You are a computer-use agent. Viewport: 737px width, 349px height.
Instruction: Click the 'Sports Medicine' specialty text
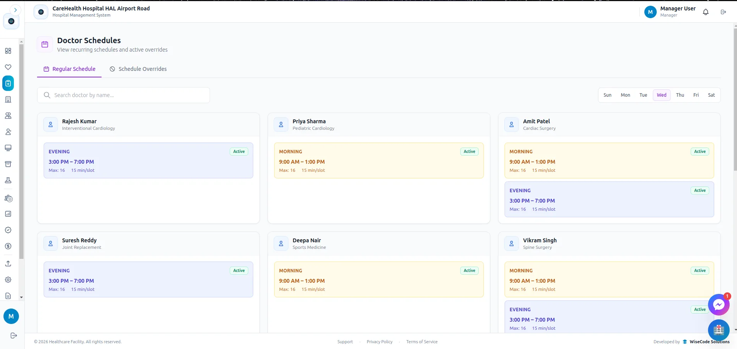click(309, 247)
